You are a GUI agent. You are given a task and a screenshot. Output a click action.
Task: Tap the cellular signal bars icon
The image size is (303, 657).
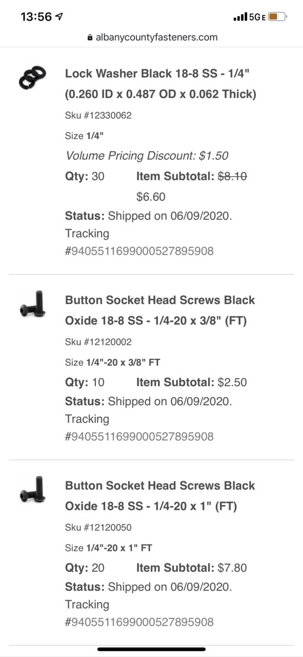[x=240, y=17]
